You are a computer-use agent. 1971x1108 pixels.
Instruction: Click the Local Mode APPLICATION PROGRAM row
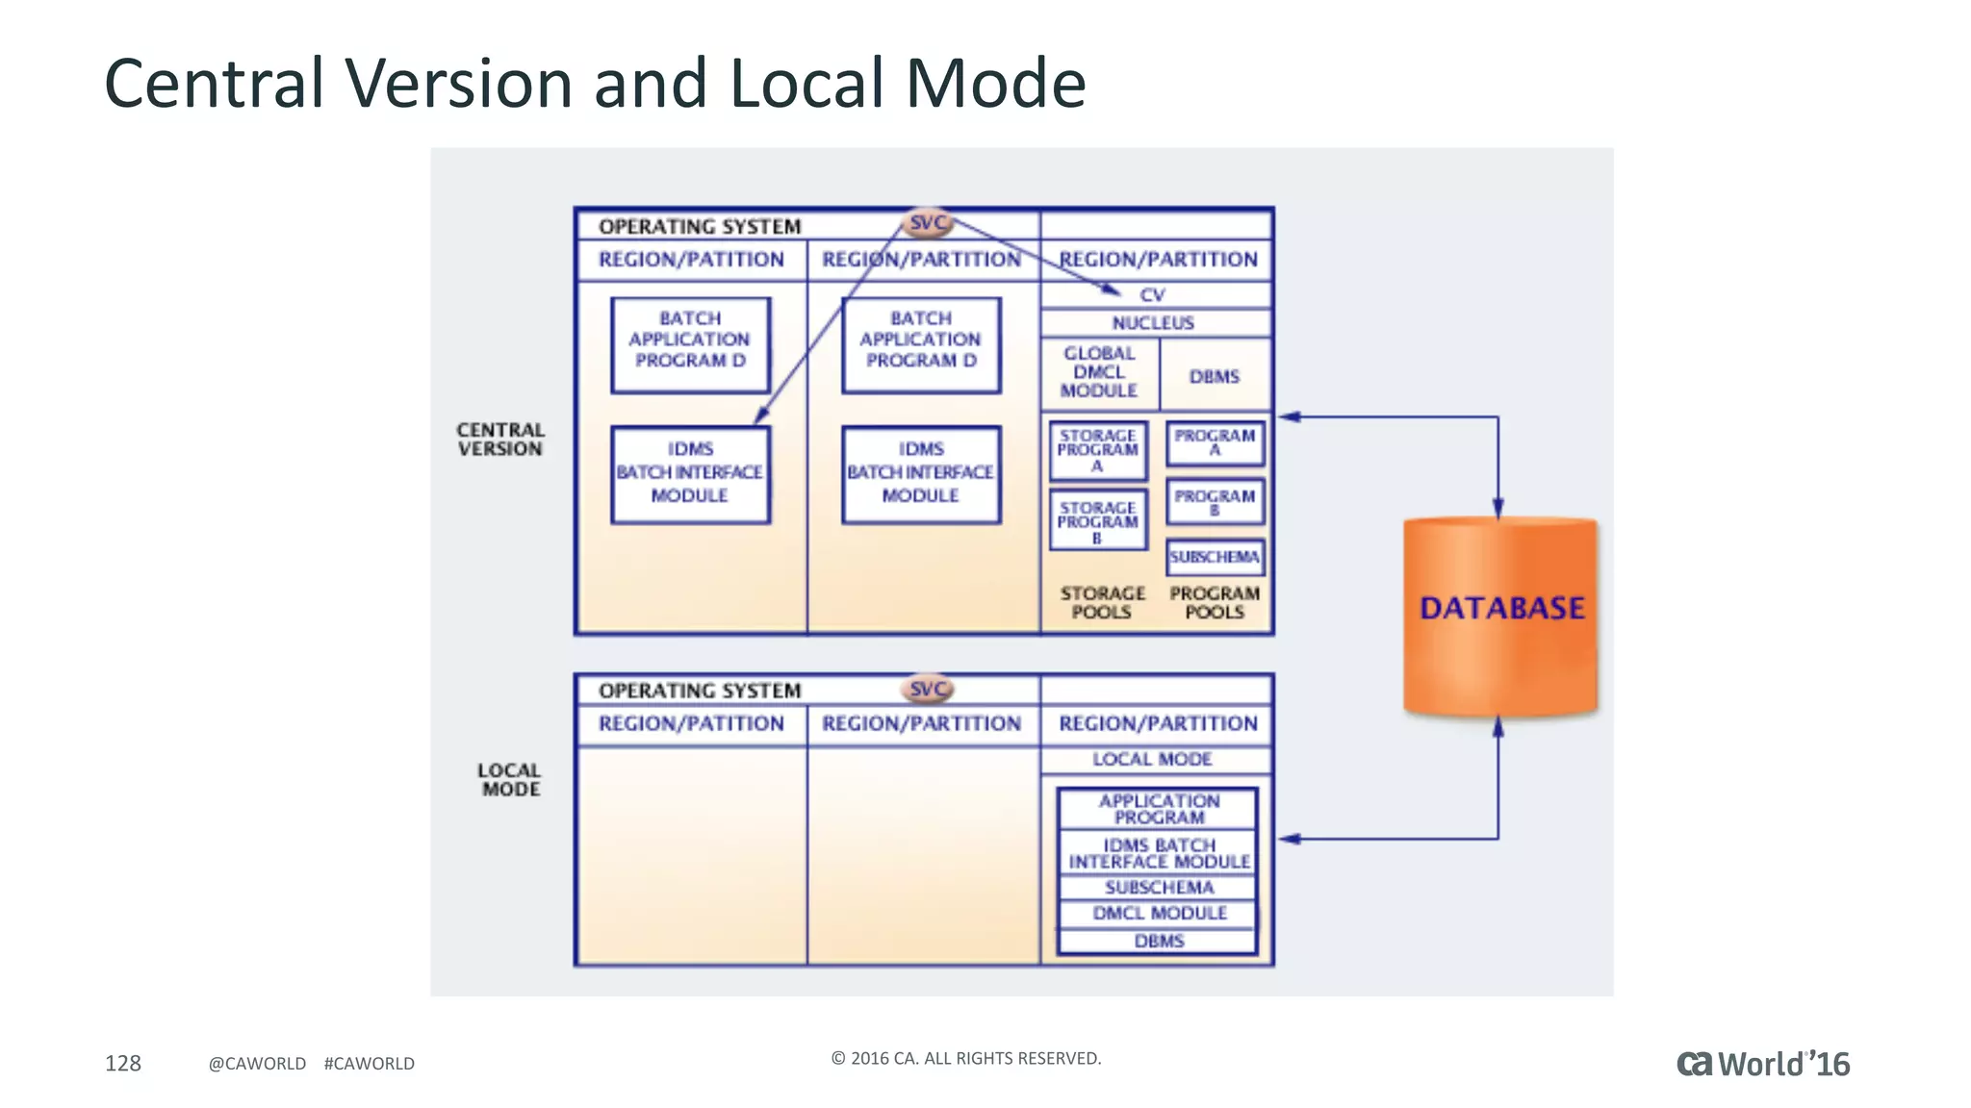point(1159,809)
